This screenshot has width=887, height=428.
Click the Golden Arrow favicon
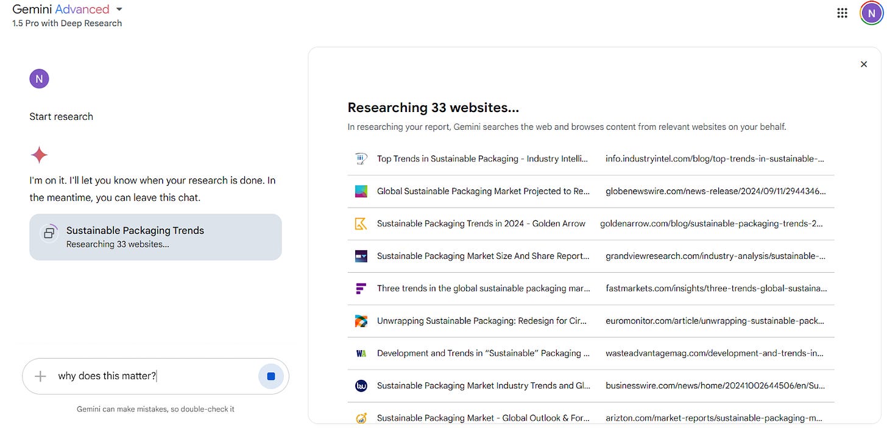click(361, 223)
